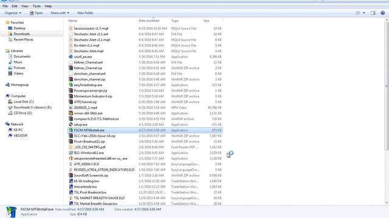This screenshot has width=389, height=218.
Task: Click the compass fx D.O.T.S. Method.rar icon
Action: tap(71, 119)
